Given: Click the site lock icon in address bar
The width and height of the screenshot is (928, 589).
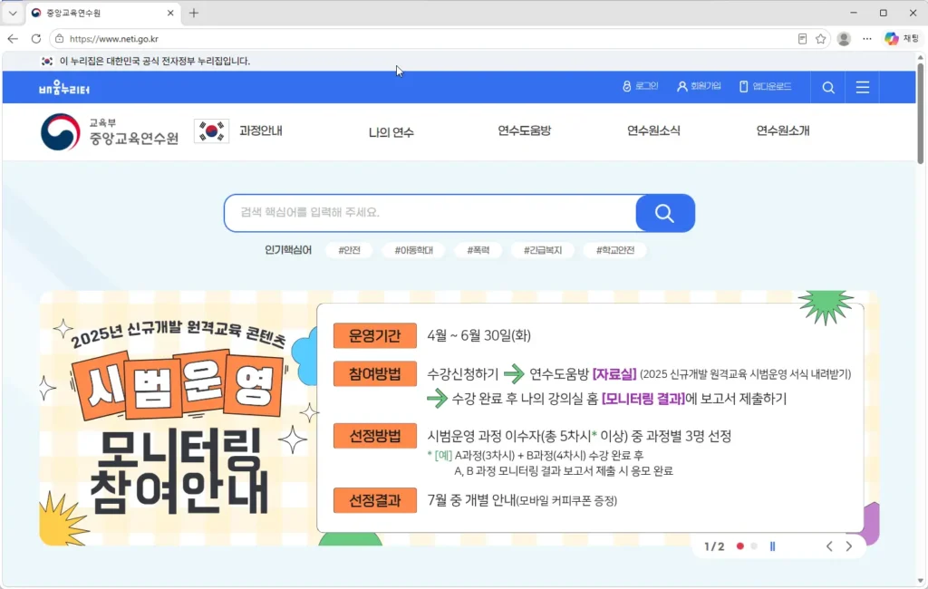Looking at the screenshot, I should coord(59,38).
